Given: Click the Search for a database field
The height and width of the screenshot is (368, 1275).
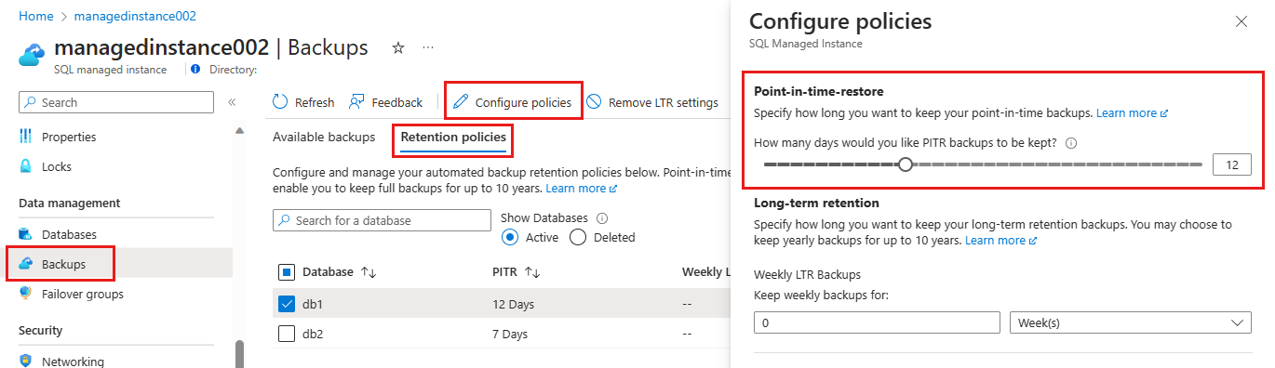Looking at the screenshot, I should [382, 220].
